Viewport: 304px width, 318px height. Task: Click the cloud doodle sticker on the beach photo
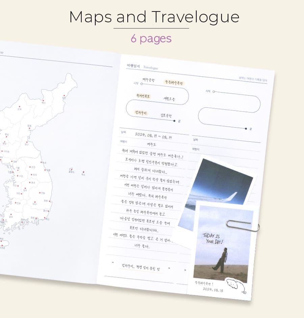[236, 285]
